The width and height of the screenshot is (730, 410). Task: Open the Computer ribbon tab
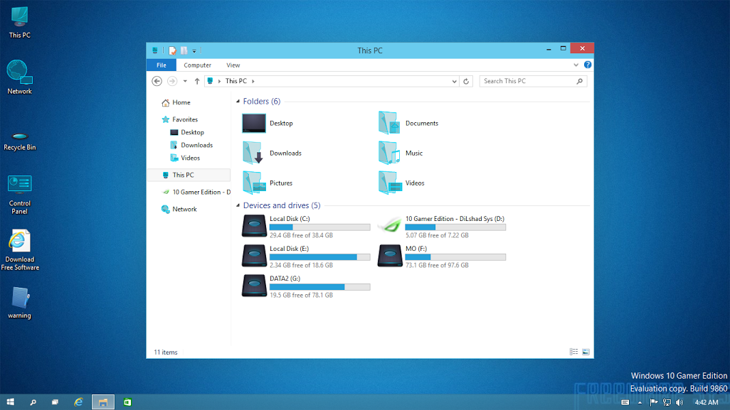[x=197, y=65]
